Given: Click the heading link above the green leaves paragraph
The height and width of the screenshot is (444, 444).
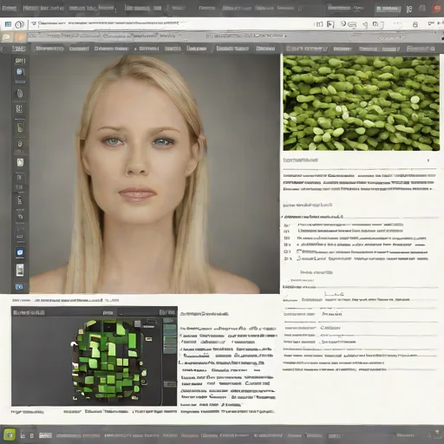Looking at the screenshot, I should tap(301, 160).
